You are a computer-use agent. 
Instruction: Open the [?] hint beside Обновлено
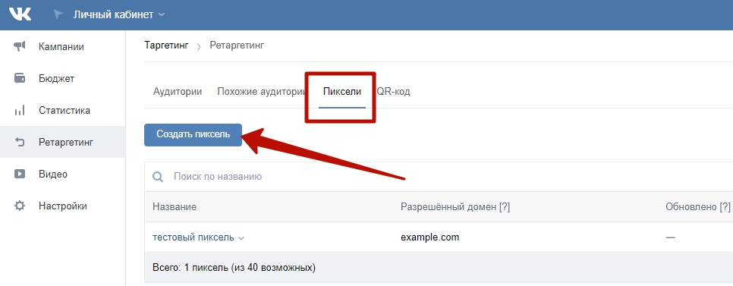[x=725, y=206]
